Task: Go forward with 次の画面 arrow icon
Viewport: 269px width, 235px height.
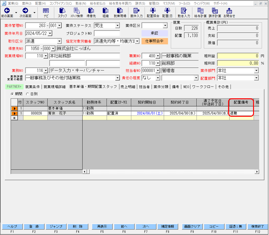Action: click(x=25, y=11)
